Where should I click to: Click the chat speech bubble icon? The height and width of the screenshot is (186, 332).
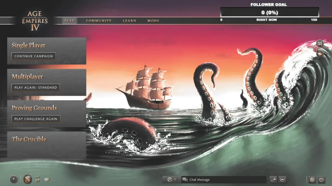coord(185,180)
